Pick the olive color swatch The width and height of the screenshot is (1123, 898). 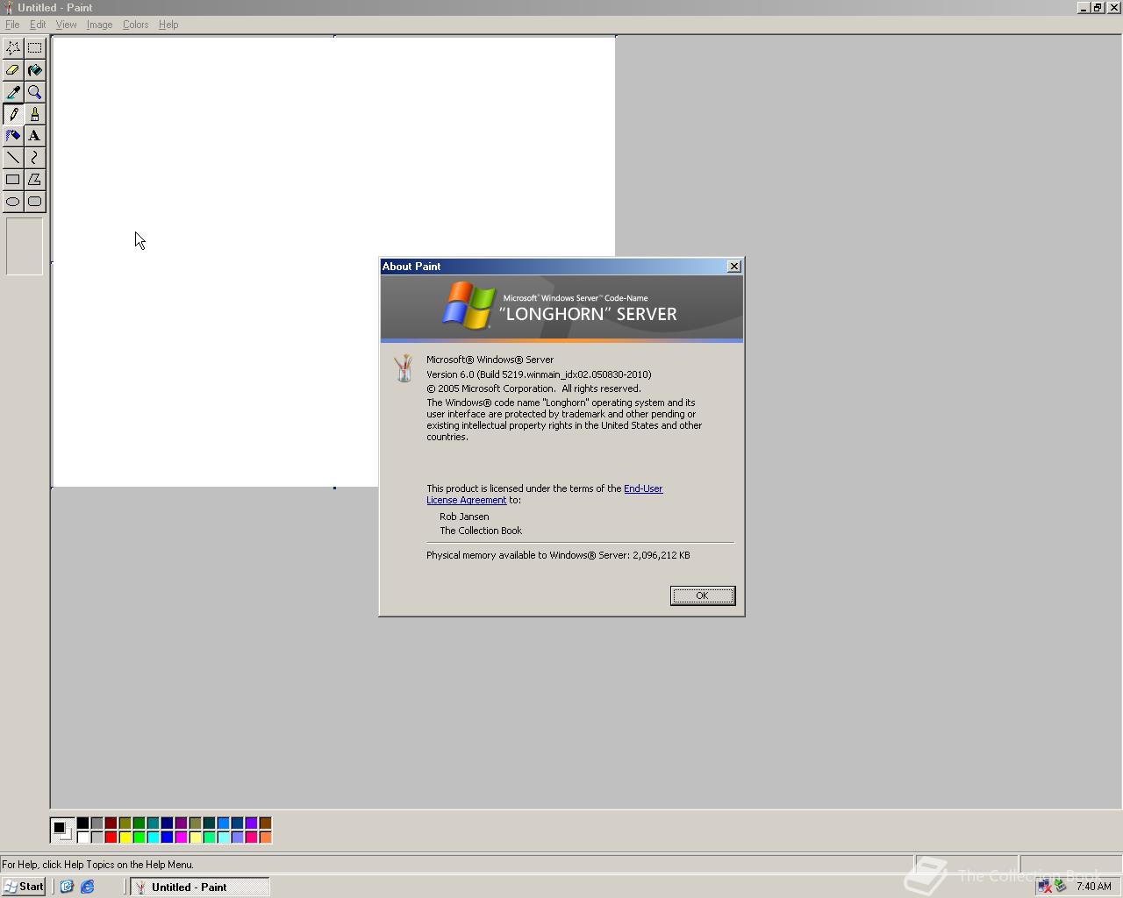[125, 823]
